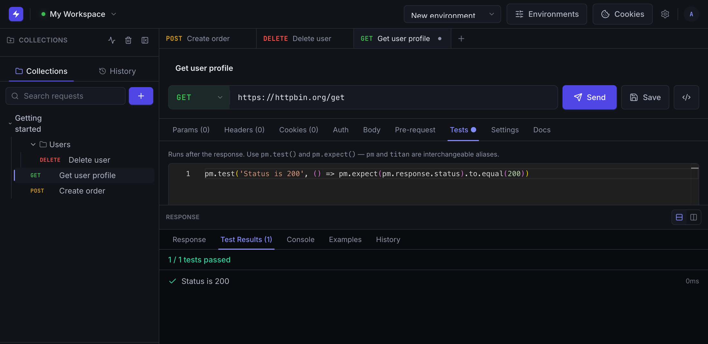The width and height of the screenshot is (708, 344).
Task: Open the My Workspace switcher
Action: pyautogui.click(x=79, y=14)
